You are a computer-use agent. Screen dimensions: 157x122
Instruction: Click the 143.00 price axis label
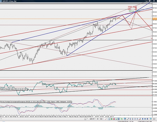[x=155, y=56]
